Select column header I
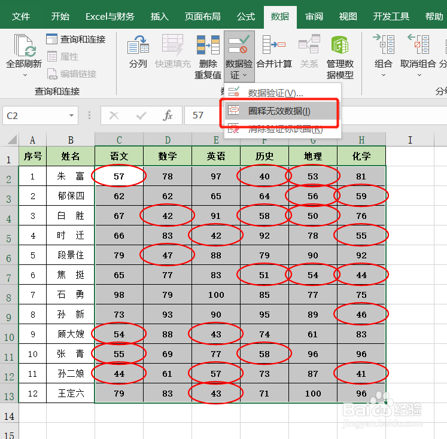The width and height of the screenshot is (447, 439). point(410,140)
